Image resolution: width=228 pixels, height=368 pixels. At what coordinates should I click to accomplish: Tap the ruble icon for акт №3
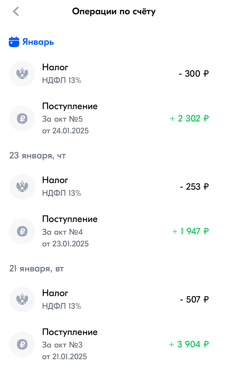tap(22, 344)
